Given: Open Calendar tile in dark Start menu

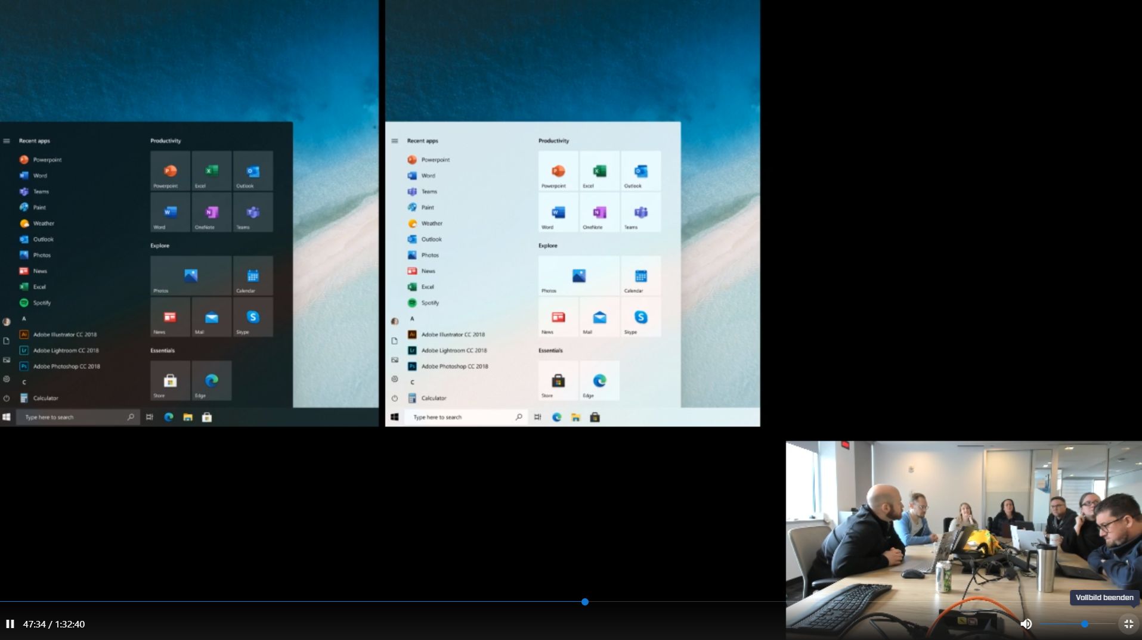Looking at the screenshot, I should [x=253, y=276].
